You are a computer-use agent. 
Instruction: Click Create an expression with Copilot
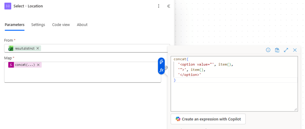208,119
